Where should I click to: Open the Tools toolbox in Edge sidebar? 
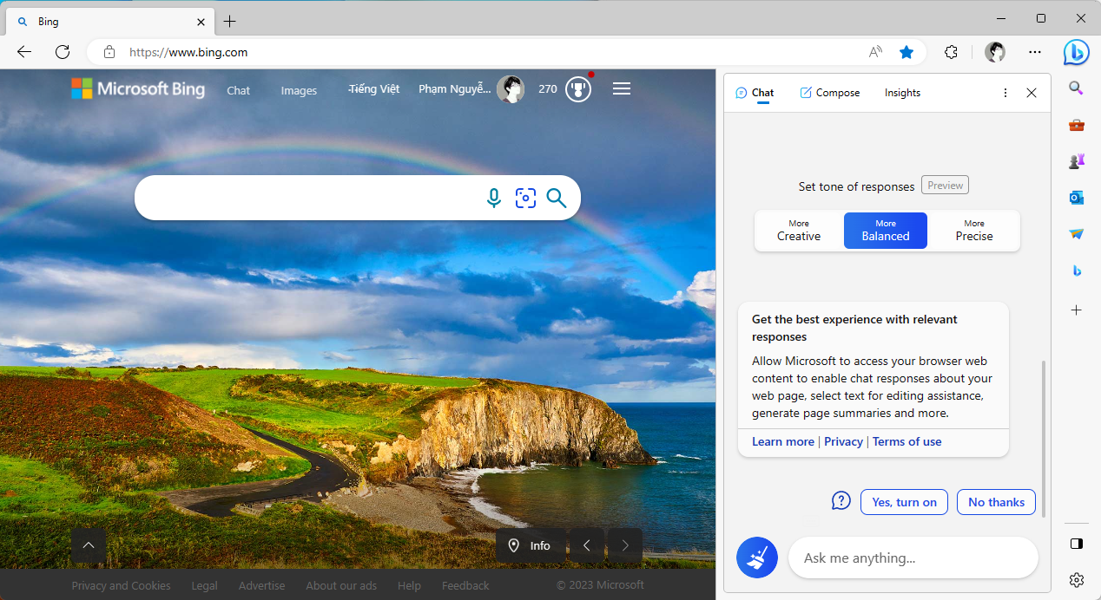[x=1076, y=124]
